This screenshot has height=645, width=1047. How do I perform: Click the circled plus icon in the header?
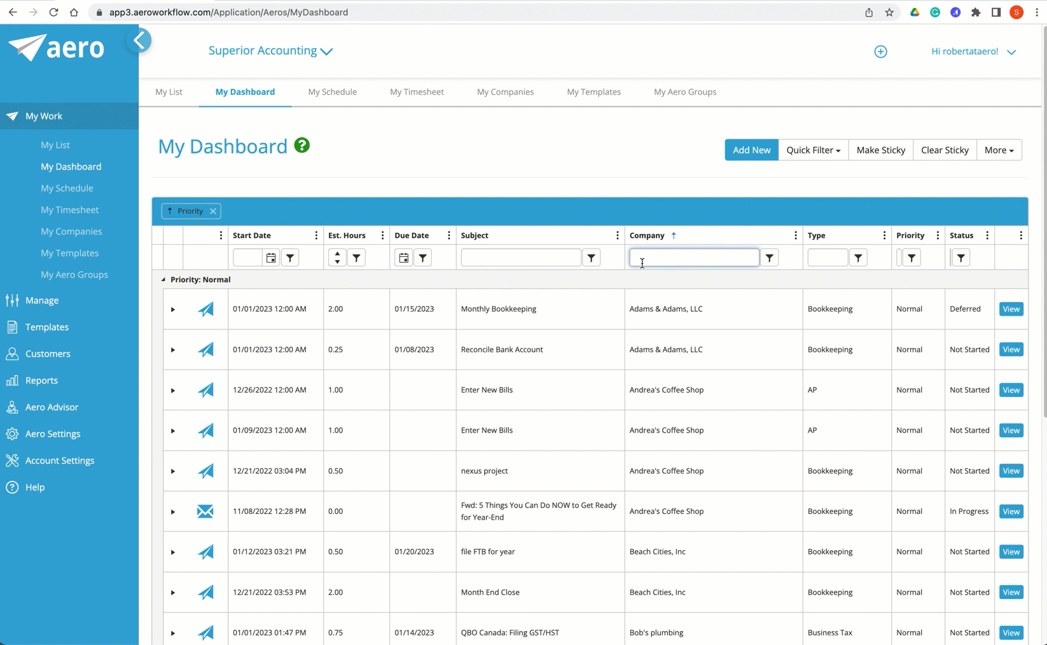880,52
